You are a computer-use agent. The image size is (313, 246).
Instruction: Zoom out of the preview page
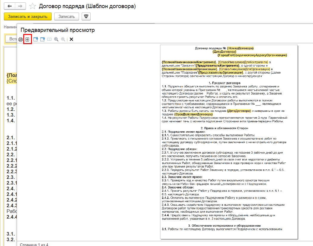[x=63, y=39]
